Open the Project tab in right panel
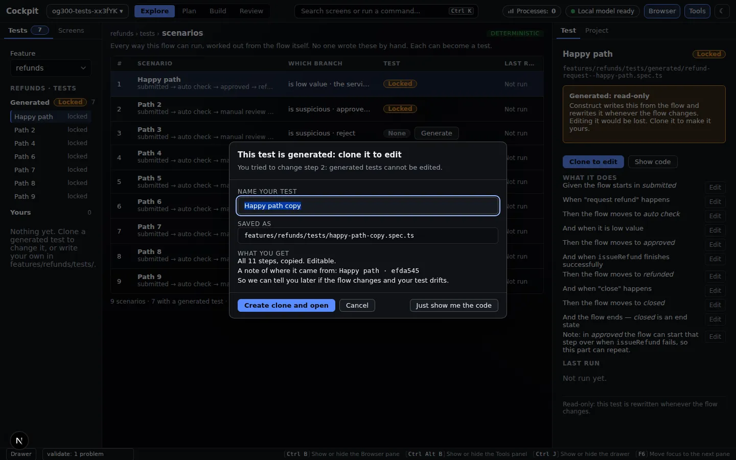Image resolution: width=736 pixels, height=460 pixels. click(596, 30)
